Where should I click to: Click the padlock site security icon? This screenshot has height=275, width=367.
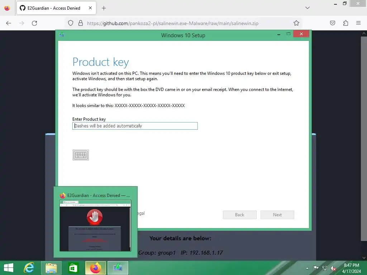coord(81,23)
